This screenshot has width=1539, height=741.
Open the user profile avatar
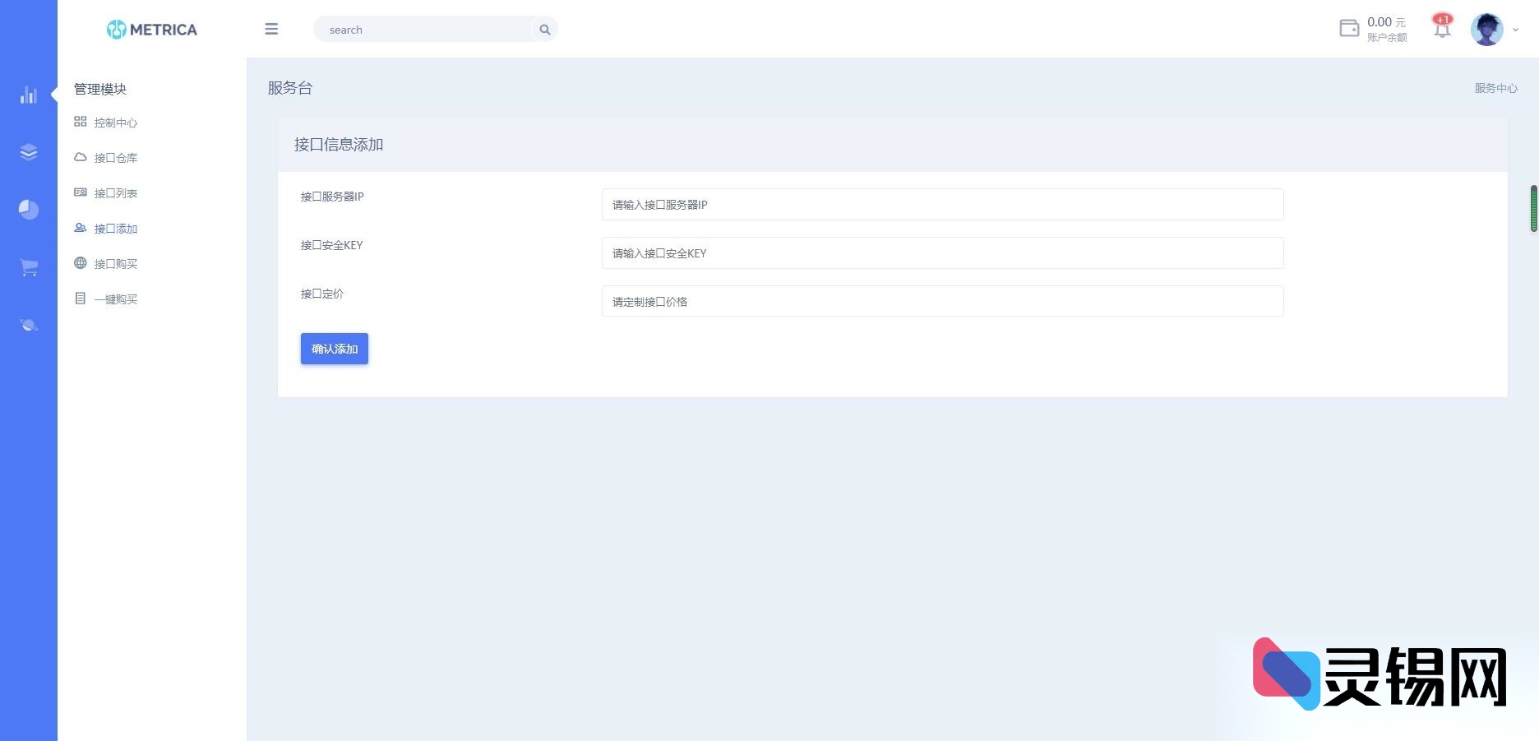(1486, 30)
